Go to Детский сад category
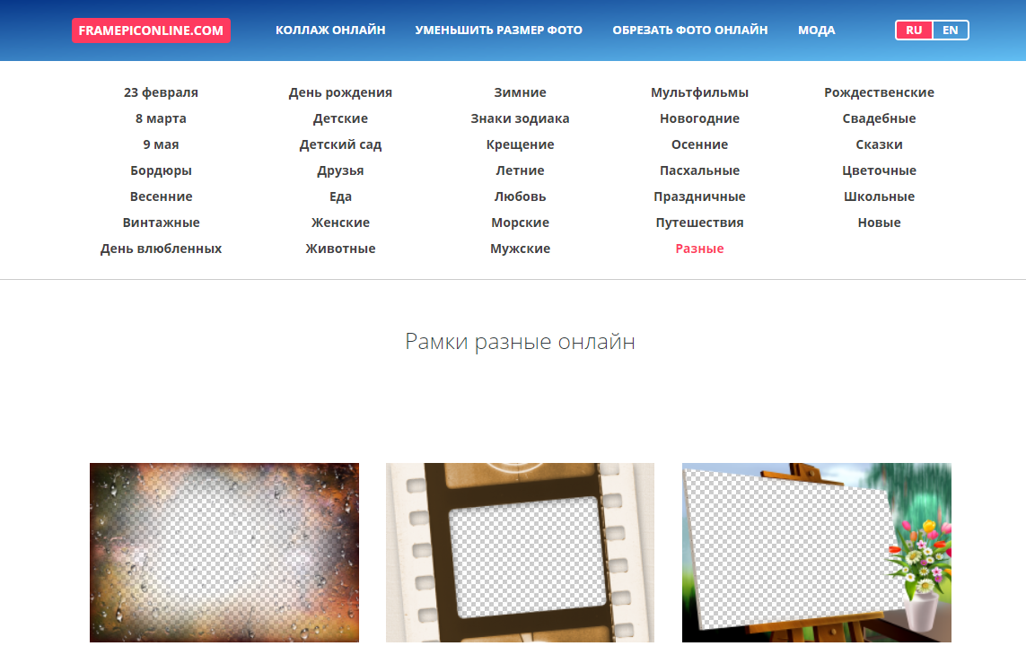The width and height of the screenshot is (1026, 646). pyautogui.click(x=341, y=144)
